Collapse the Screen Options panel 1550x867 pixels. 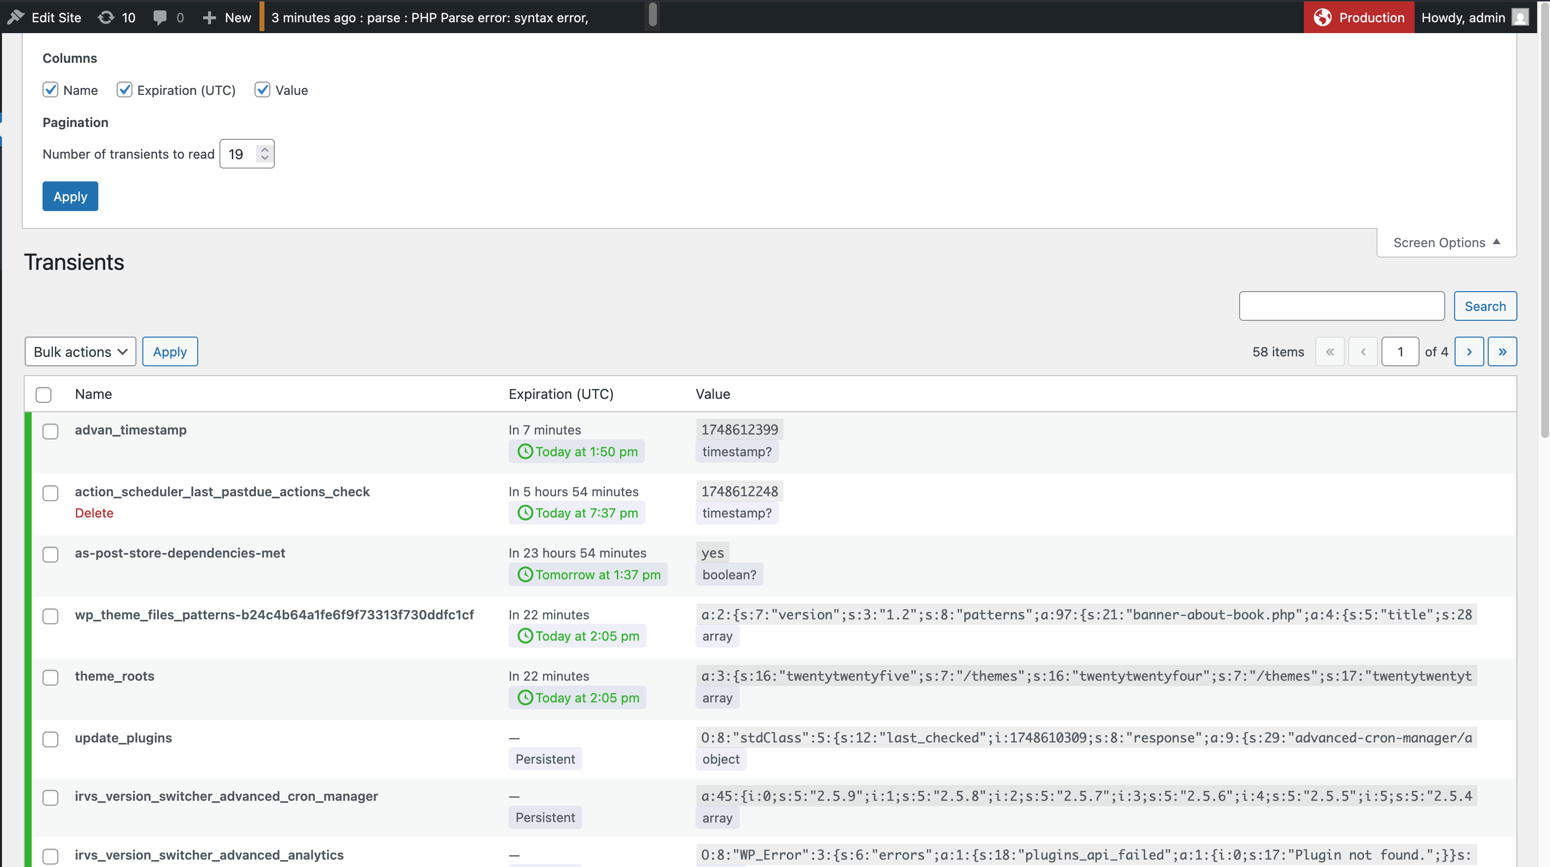coord(1447,243)
